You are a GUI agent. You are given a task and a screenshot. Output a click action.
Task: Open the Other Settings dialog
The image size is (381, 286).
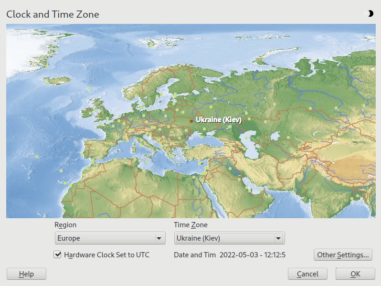pos(343,255)
